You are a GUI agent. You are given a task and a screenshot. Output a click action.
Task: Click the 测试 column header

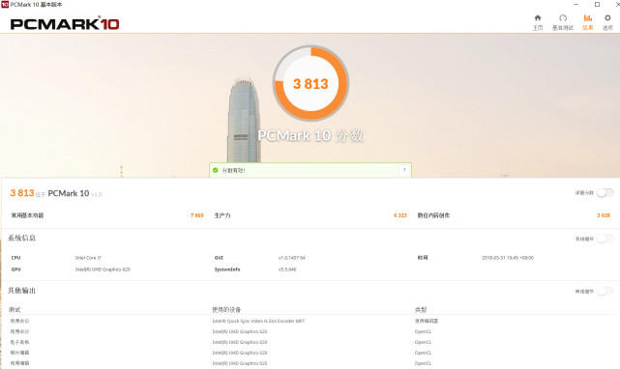coord(15,309)
